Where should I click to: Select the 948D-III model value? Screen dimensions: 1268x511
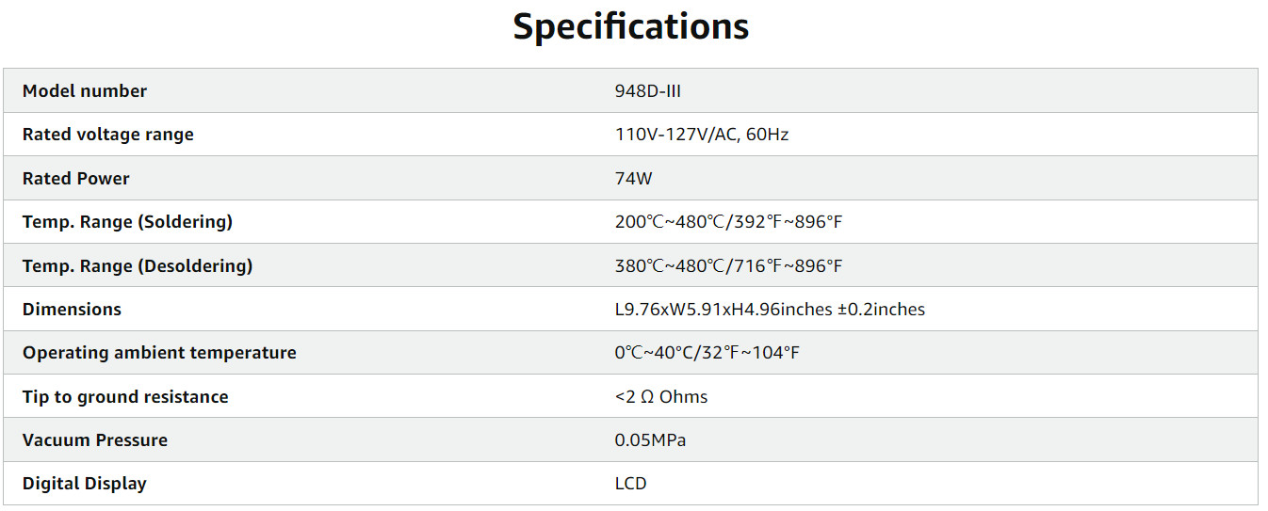pyautogui.click(x=648, y=91)
